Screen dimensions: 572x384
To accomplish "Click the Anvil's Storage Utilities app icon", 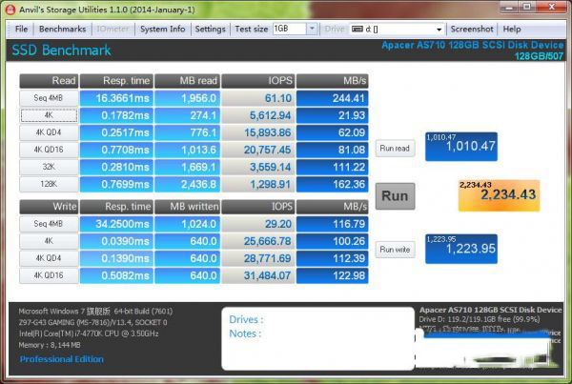I will coord(10,10).
